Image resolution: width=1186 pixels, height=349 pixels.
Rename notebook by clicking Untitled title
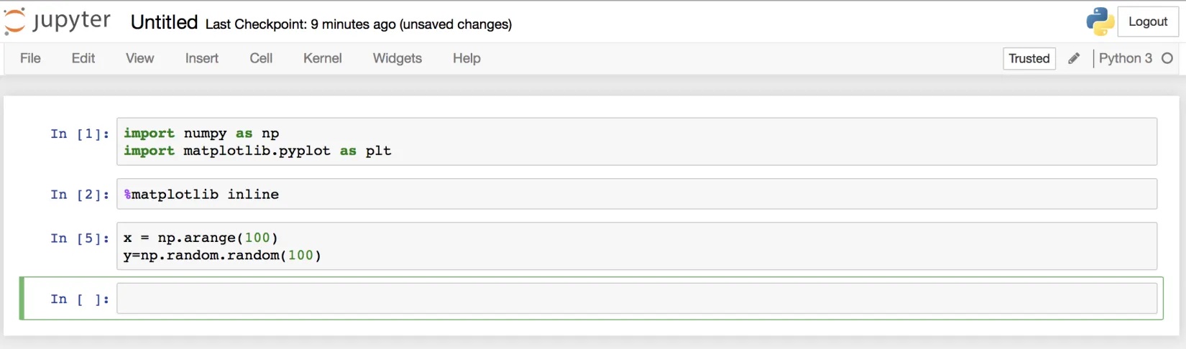point(164,22)
